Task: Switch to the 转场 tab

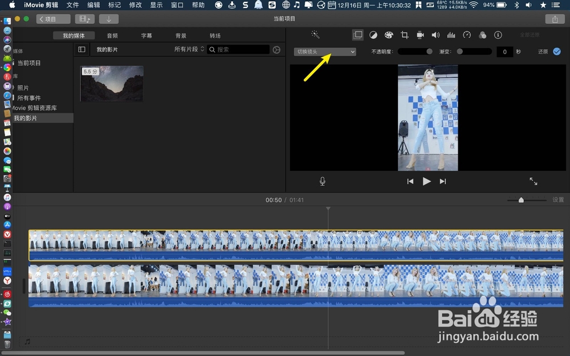Action: 215,35
